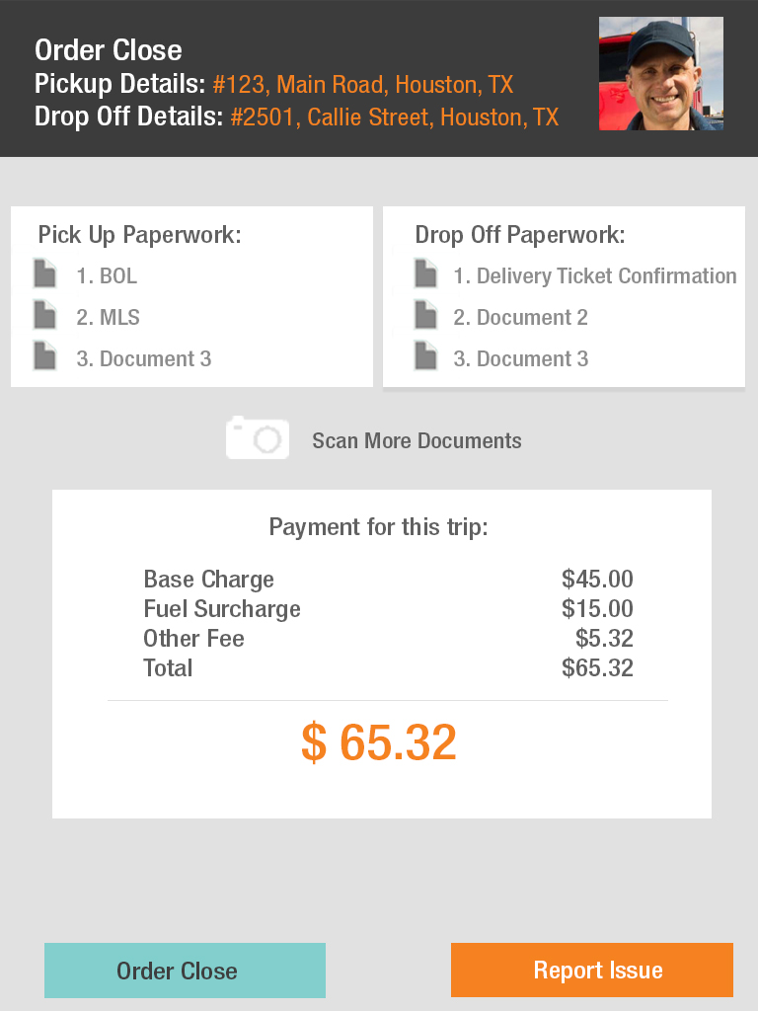
Task: Open pickup address #123 Main Road link
Action: pos(363,85)
